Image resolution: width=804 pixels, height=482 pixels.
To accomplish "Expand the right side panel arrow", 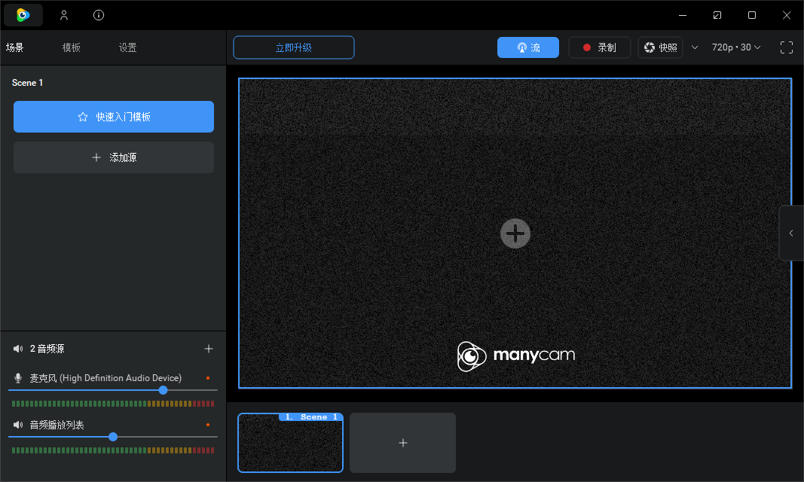I will (791, 233).
